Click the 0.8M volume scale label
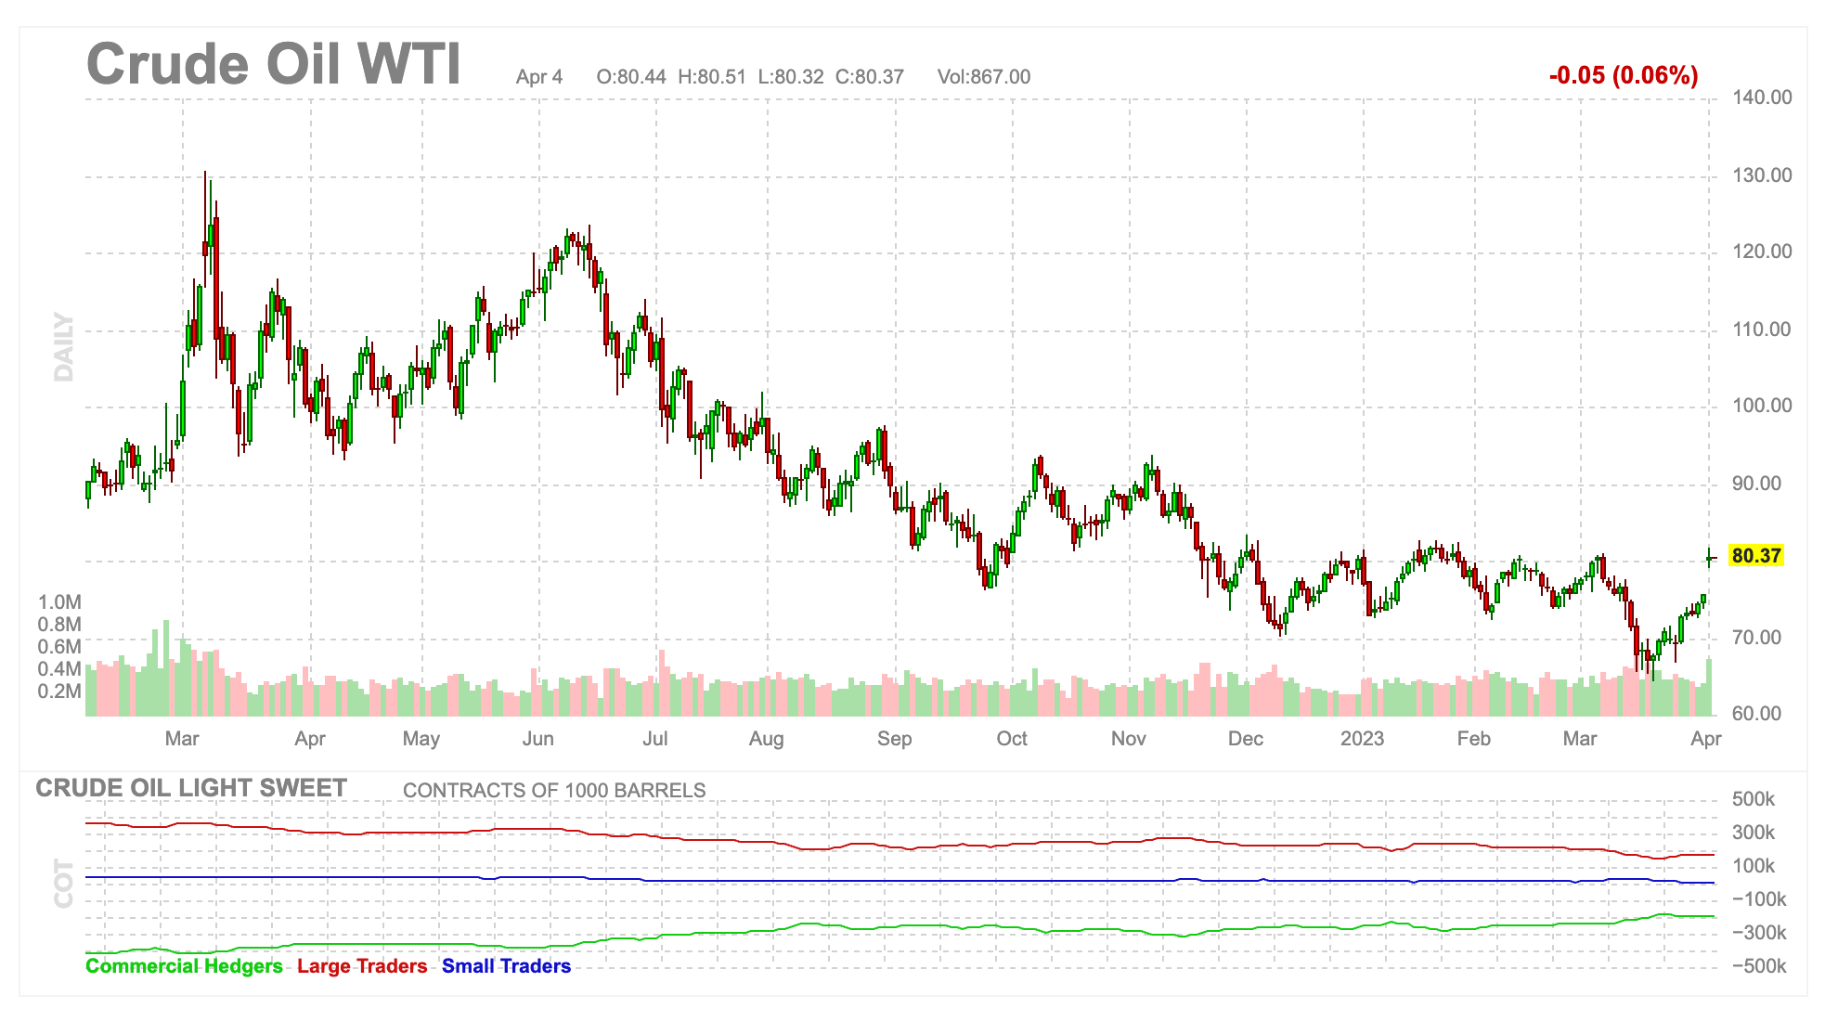The width and height of the screenshot is (1825, 1021). (x=59, y=625)
